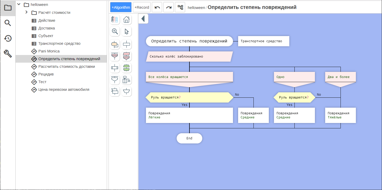
Task: Select the zoom magnifier tool
Action: 115,31
